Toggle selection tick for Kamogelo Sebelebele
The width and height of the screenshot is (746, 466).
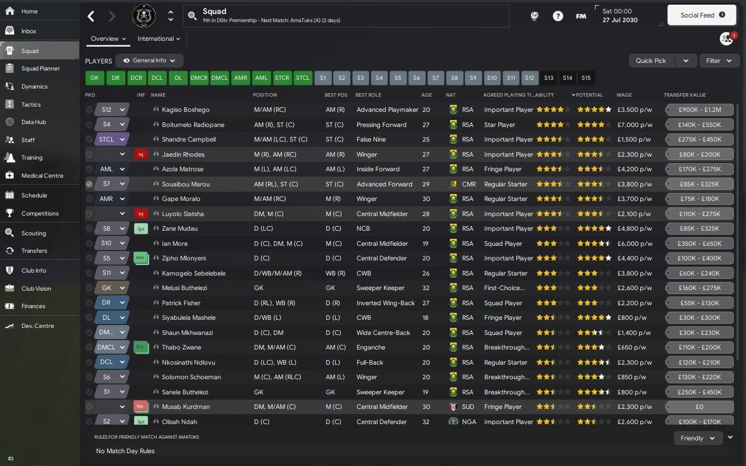point(89,273)
